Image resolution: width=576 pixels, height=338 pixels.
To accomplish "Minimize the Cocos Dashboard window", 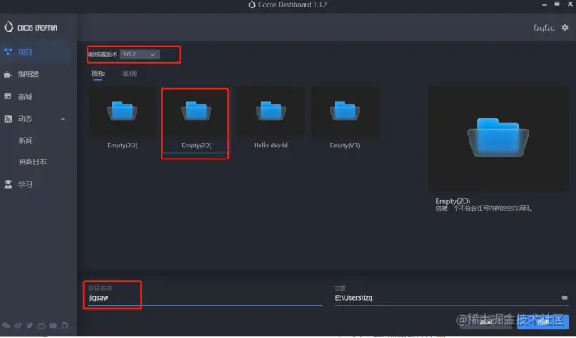I will pos(544,4).
